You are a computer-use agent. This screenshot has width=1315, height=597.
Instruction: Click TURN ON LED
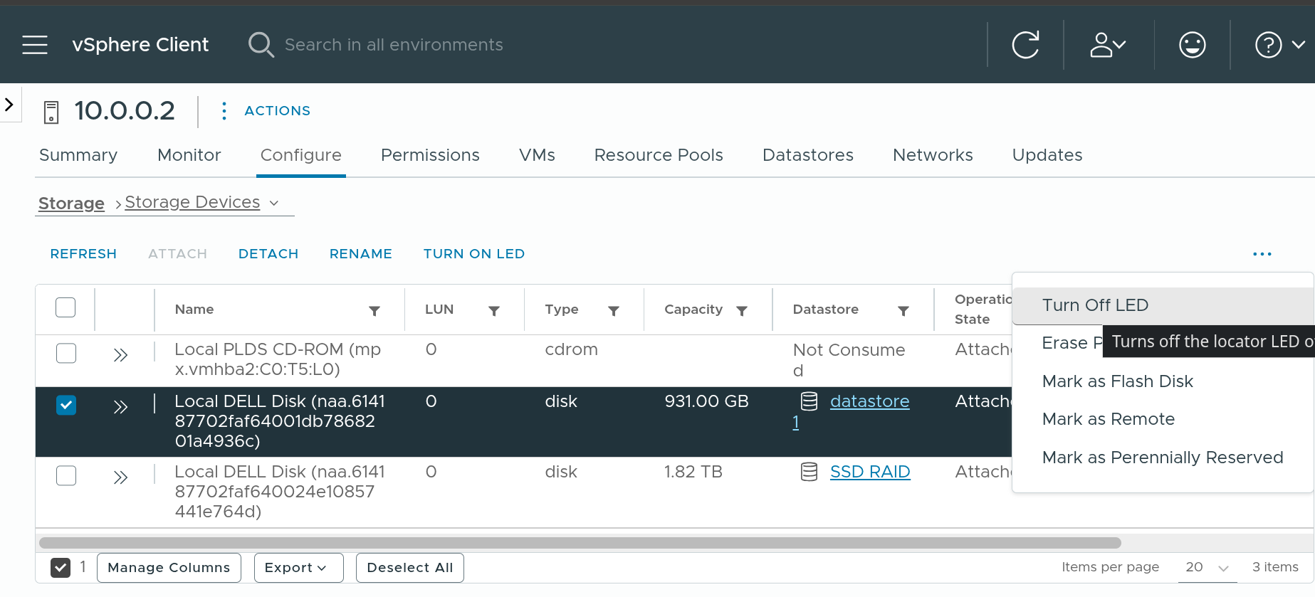click(474, 254)
